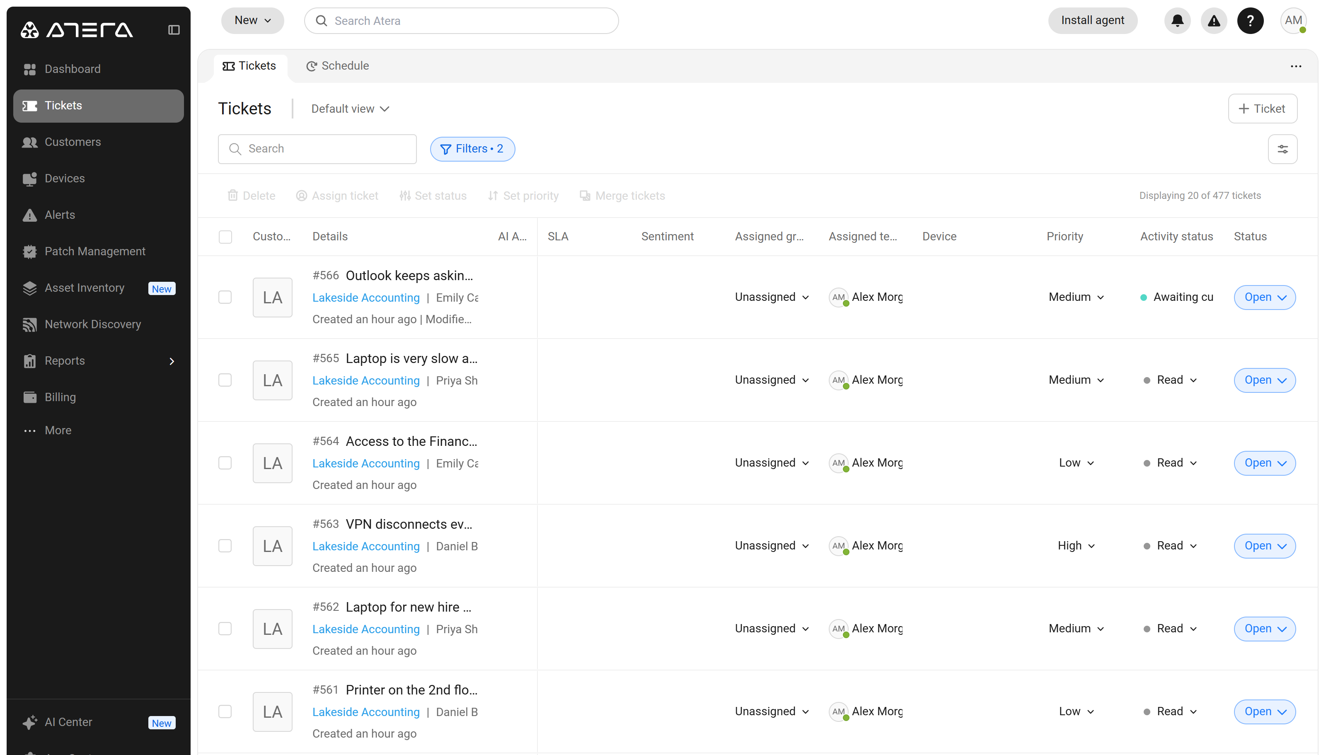
Task: Expand the Default view dropdown
Action: [x=350, y=109]
